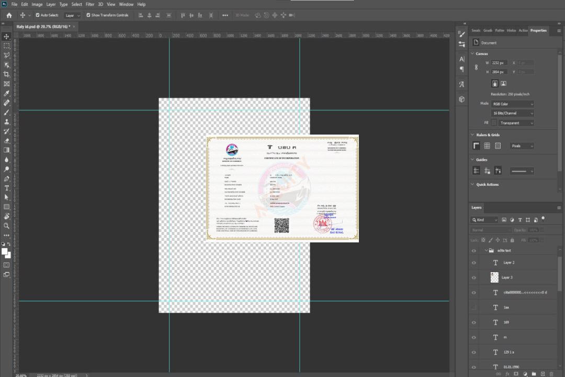Select the Eyedropper tool
This screenshot has width=565, height=377.
tap(7, 93)
